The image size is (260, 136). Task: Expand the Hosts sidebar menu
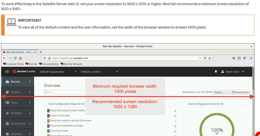(x=18, y=102)
